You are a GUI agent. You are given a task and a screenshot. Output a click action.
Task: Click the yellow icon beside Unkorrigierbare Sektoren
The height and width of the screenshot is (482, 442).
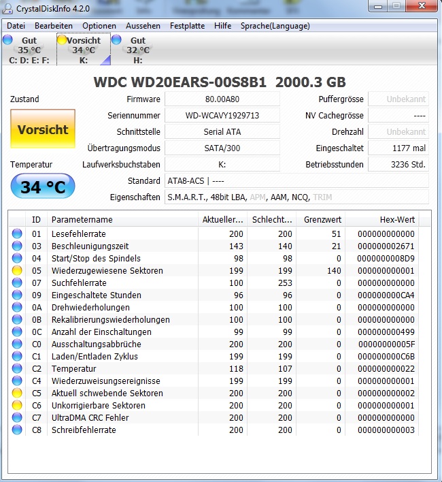pos(17,405)
